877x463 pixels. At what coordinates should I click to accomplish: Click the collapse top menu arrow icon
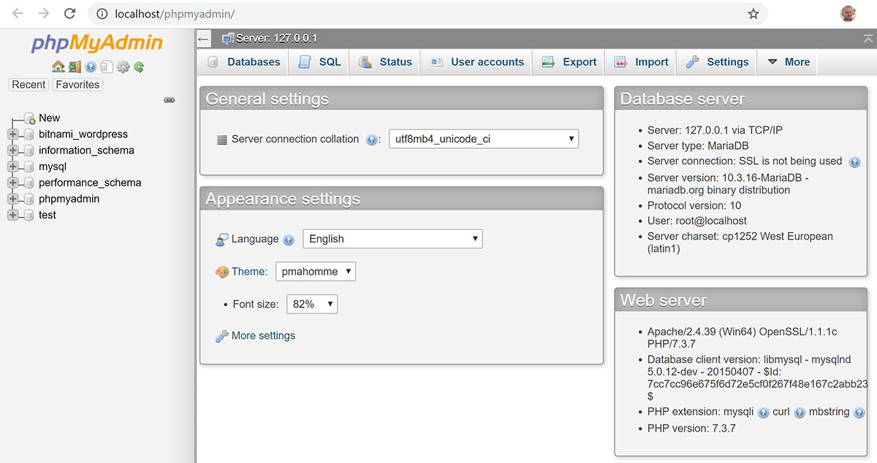(x=867, y=38)
